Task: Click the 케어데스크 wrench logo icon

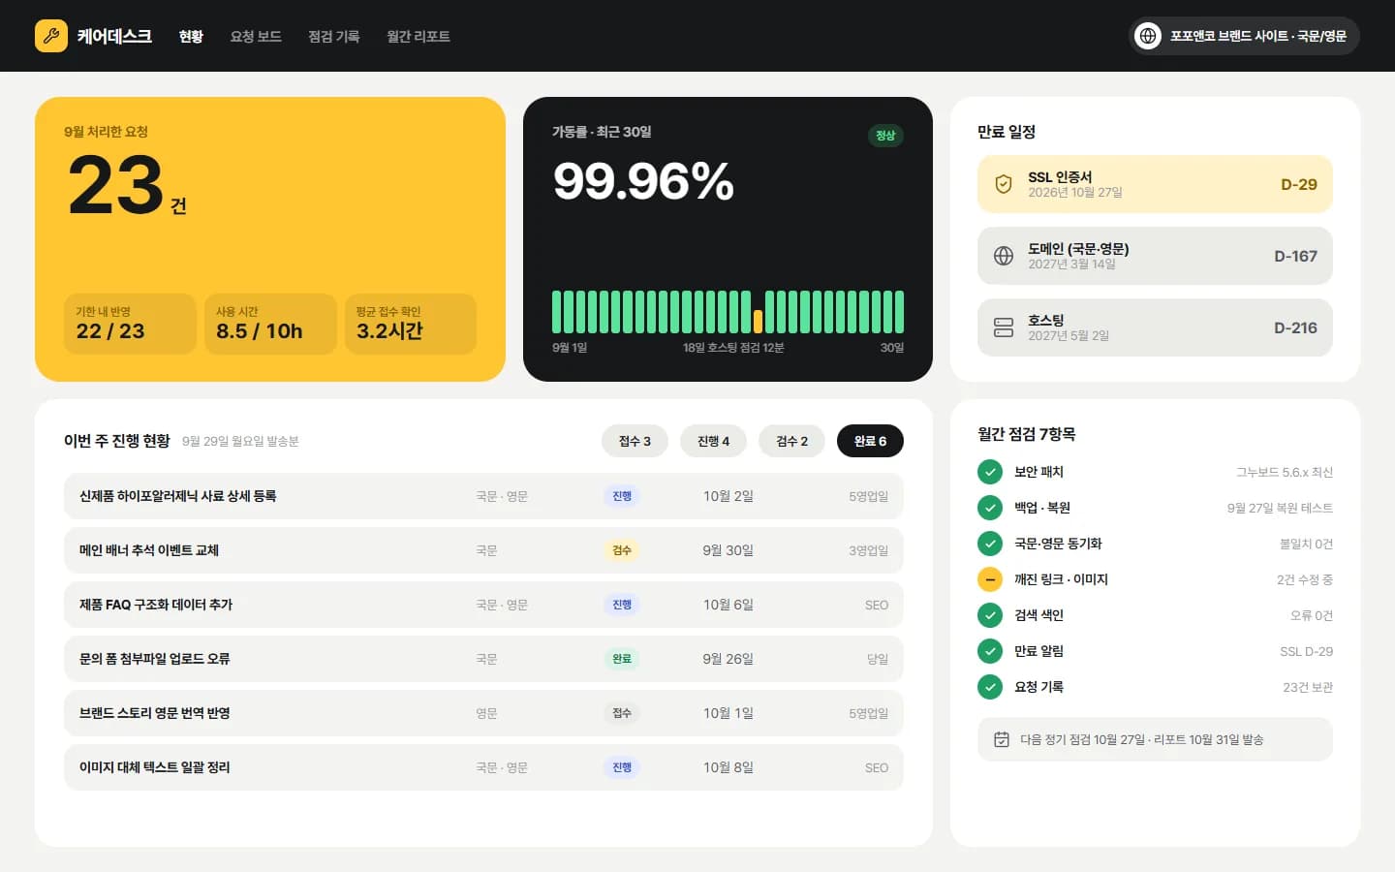Action: [51, 36]
